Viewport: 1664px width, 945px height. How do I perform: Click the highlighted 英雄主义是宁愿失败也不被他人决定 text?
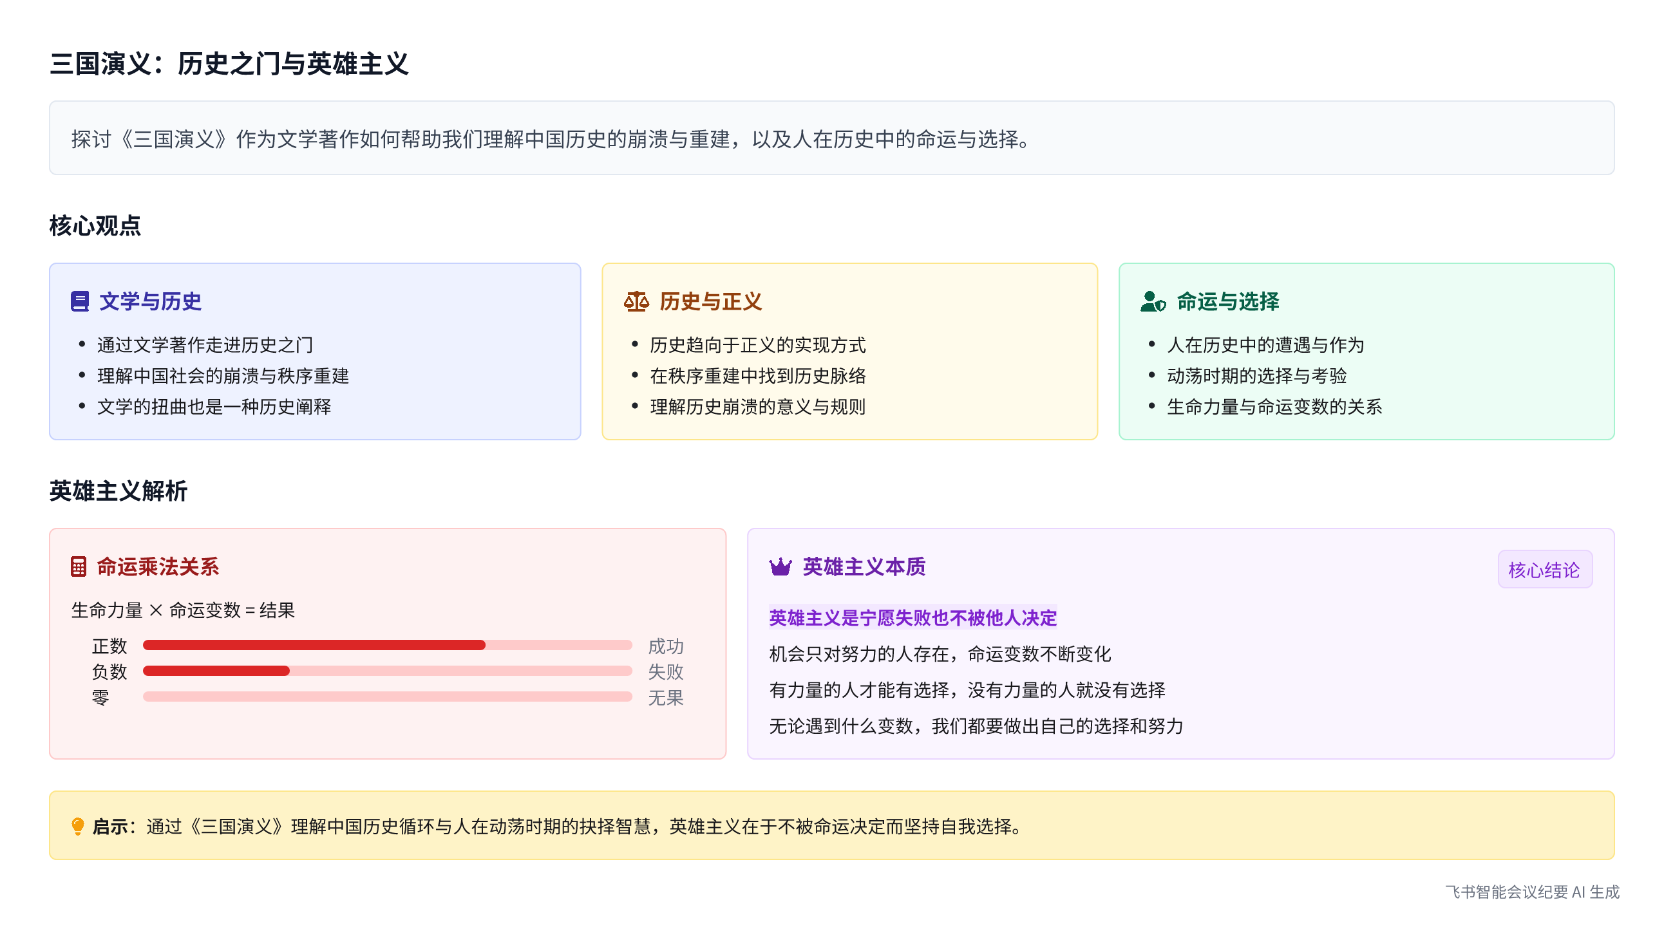click(x=912, y=617)
